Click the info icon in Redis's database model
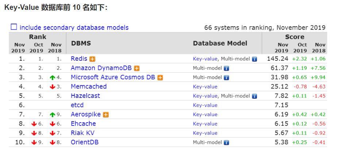The image size is (345, 155). point(254,59)
